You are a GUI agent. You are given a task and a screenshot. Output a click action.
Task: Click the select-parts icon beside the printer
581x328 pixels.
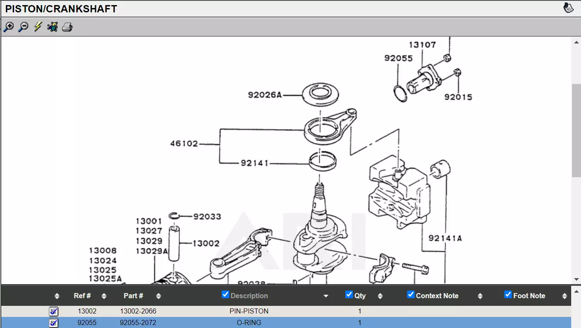click(52, 27)
